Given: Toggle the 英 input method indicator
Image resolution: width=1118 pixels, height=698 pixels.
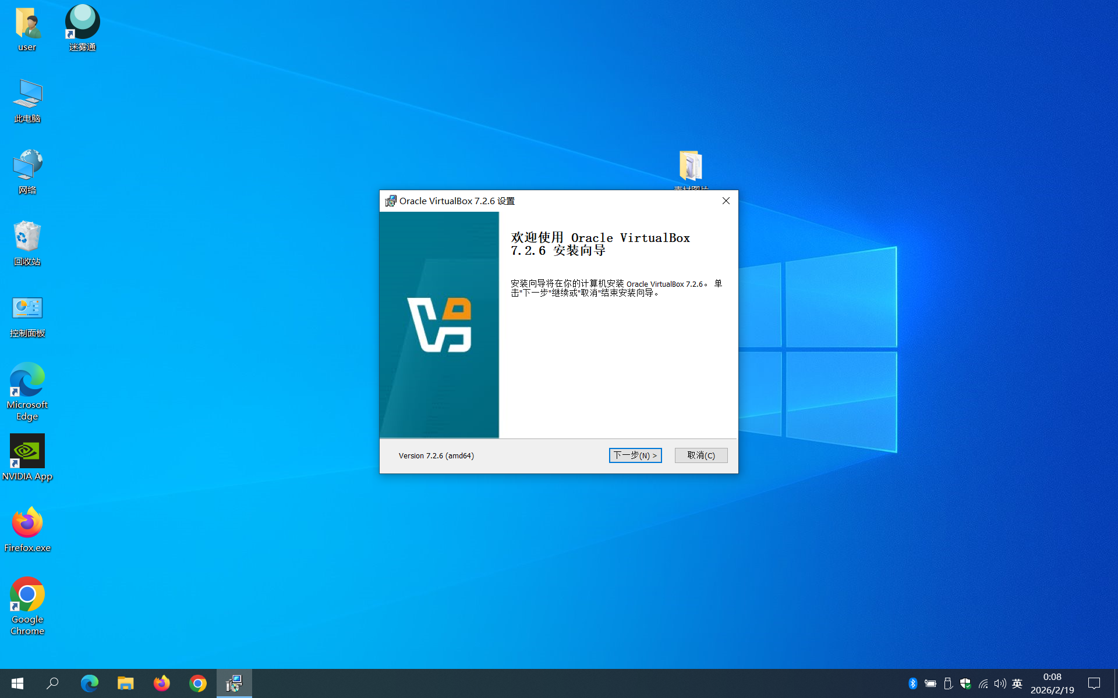Looking at the screenshot, I should [1017, 683].
